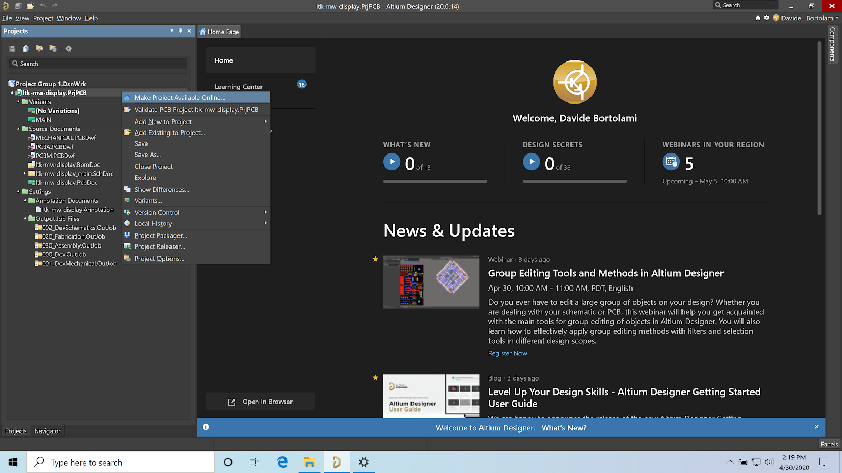Pin the Projects panel with the pushpin icon
Image resolution: width=842 pixels, height=473 pixels.
pos(180,30)
